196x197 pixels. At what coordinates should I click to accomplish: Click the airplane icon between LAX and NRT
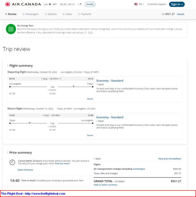pos(50,4)
